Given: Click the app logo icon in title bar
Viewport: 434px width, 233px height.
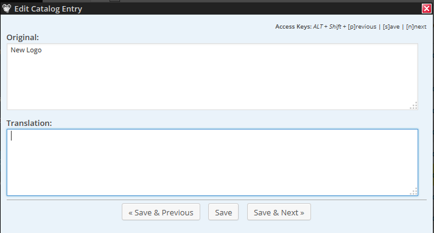Looking at the screenshot, I should [7, 9].
